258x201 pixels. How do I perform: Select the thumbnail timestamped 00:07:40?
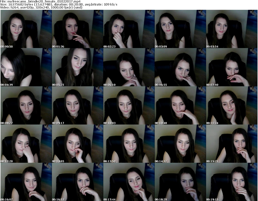pyautogui.click(x=232, y=67)
